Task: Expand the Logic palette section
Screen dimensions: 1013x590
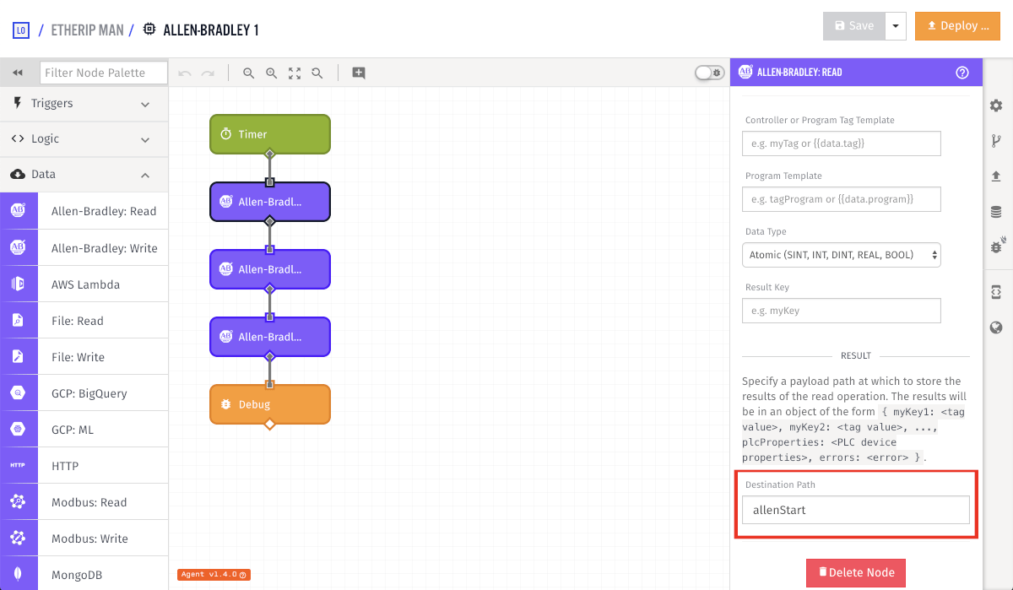Action: [84, 138]
